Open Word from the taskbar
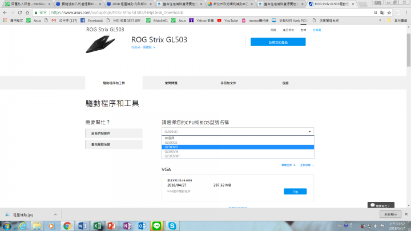411x231 pixels. [82, 226]
